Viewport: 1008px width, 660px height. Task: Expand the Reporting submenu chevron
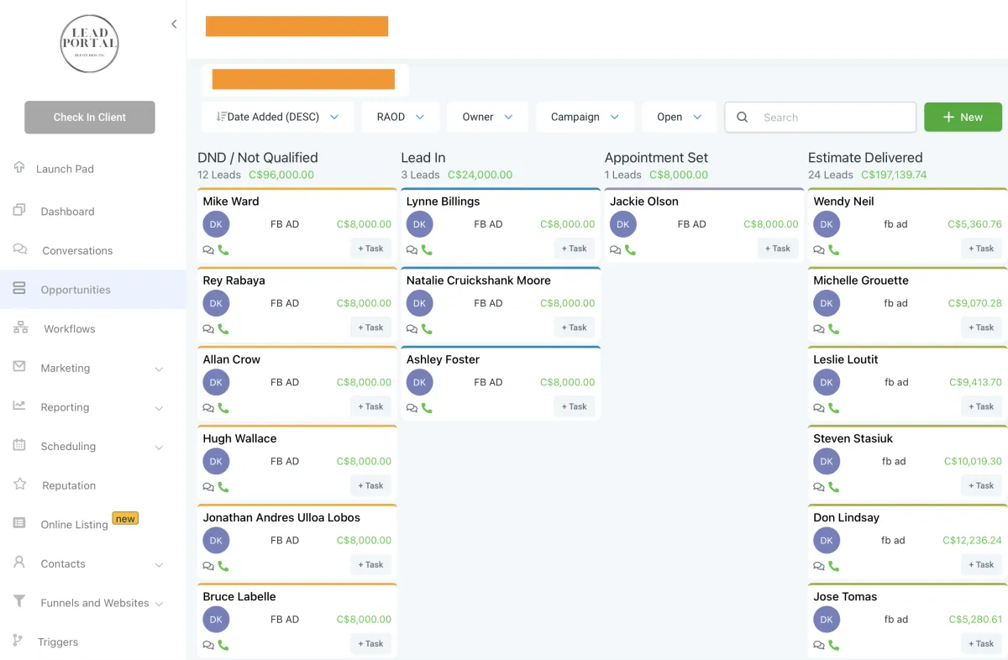click(159, 408)
